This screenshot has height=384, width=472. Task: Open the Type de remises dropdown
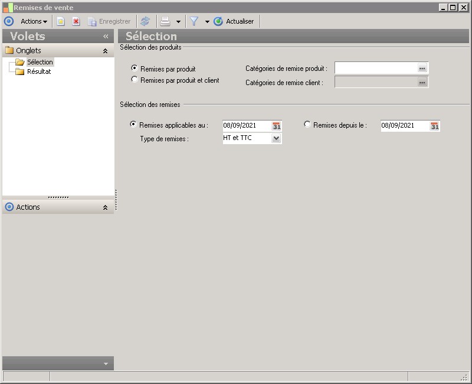click(x=276, y=138)
